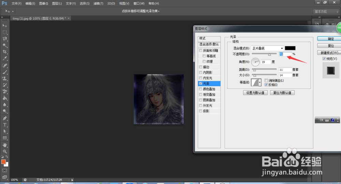Enable 斜面和浮雕 checkbox

pyautogui.click(x=201, y=50)
